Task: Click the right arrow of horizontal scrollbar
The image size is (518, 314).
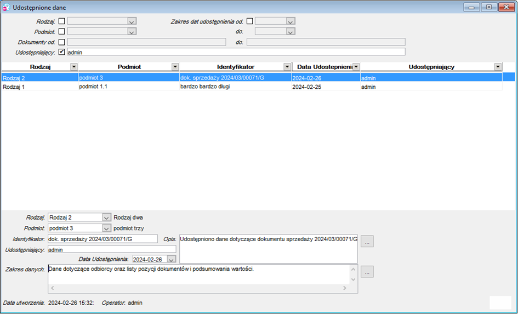Action: click(x=345, y=288)
